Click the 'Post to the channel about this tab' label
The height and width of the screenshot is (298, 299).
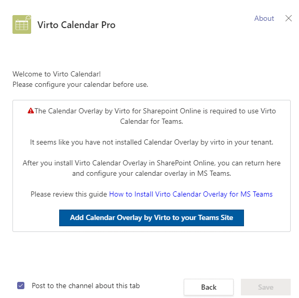coord(86,286)
